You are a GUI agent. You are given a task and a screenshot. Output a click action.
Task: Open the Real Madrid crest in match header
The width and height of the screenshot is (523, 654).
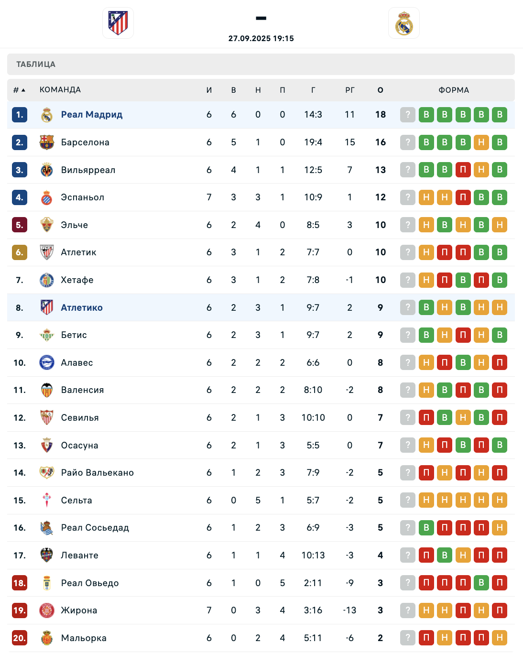tap(404, 23)
